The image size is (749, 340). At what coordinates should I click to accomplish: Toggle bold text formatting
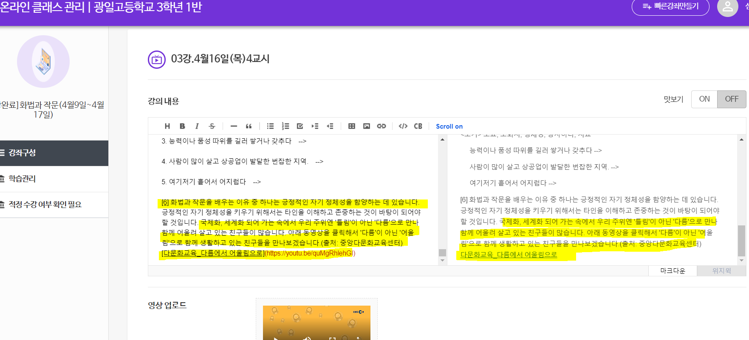tap(182, 126)
